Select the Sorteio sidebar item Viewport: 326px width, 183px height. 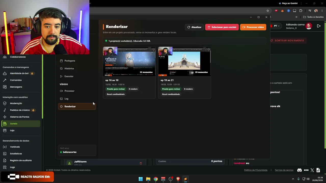point(21,124)
